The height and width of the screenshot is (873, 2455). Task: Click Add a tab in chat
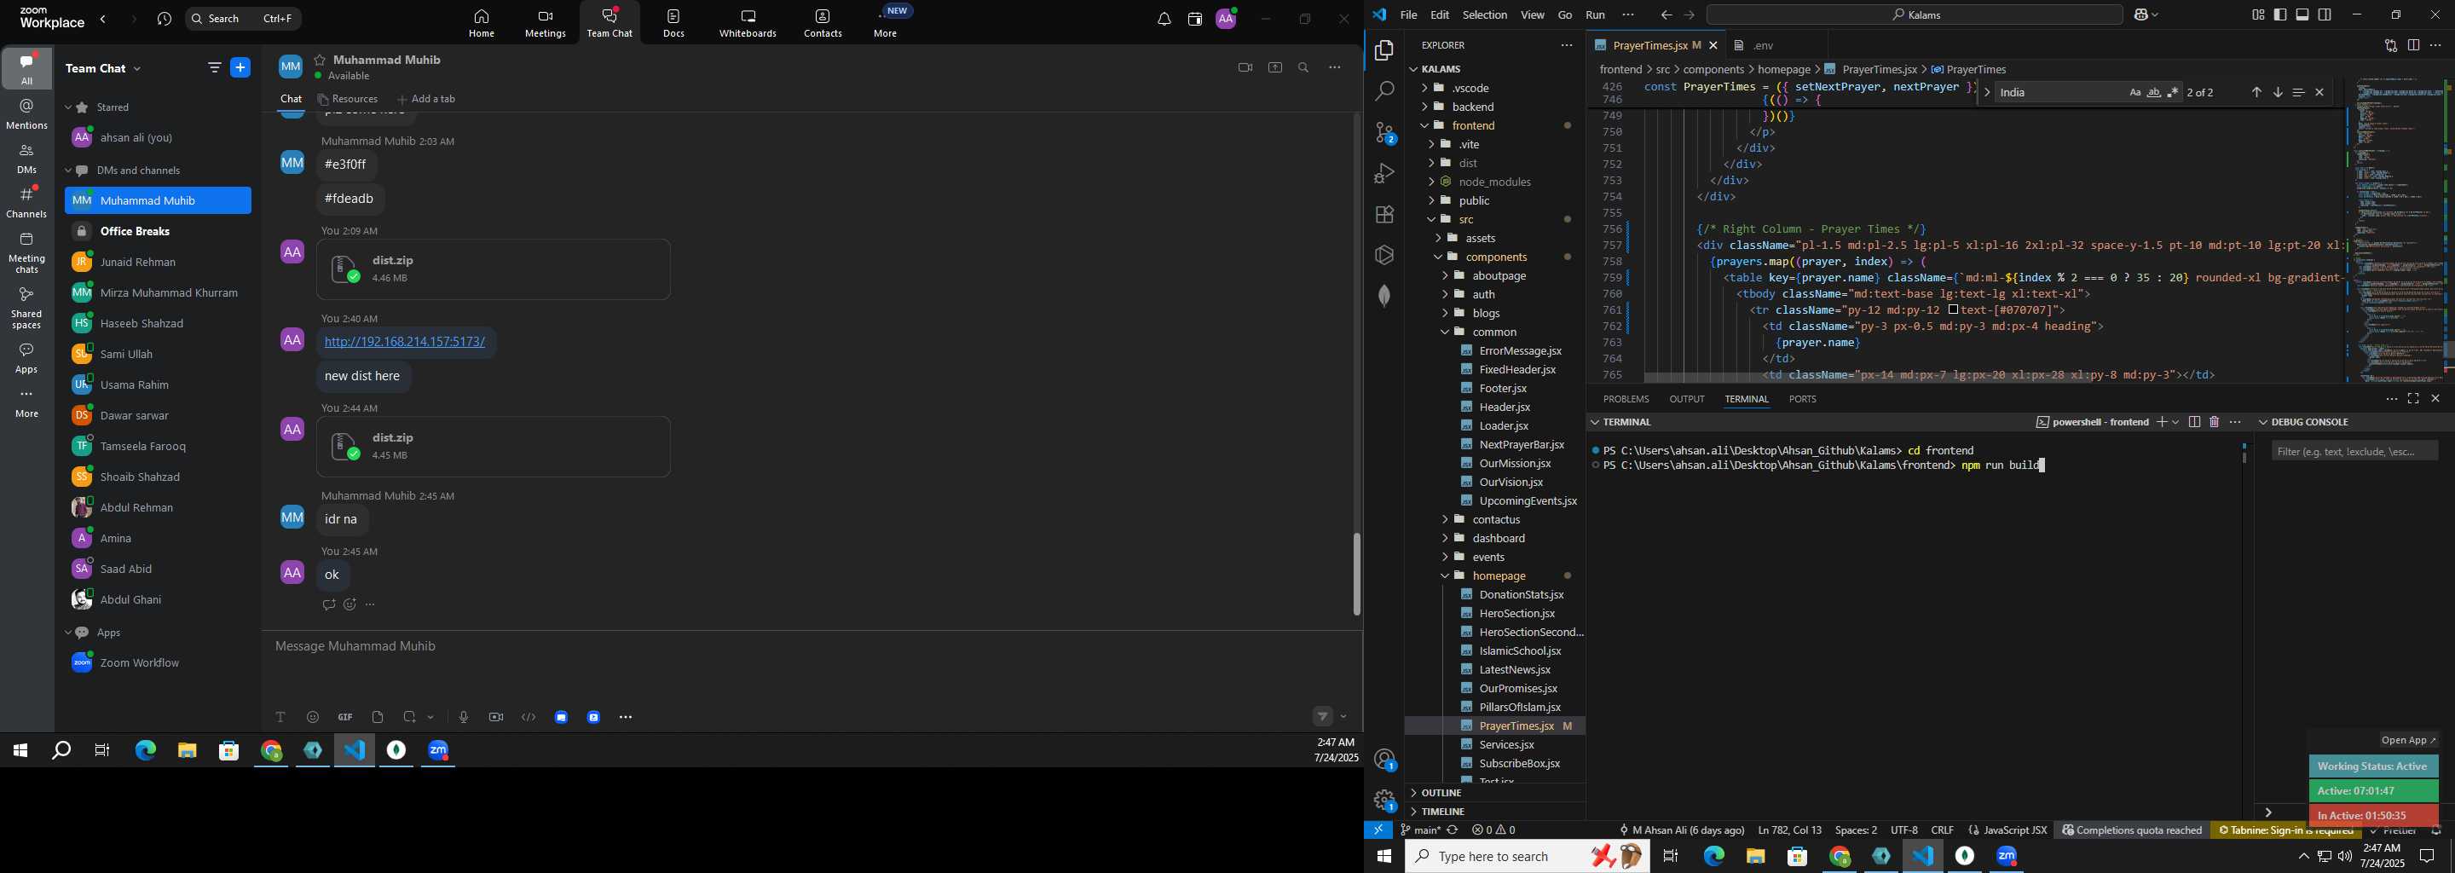point(426,99)
